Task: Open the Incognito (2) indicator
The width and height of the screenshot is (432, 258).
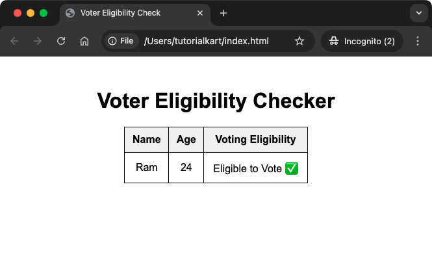Action: pos(362,41)
